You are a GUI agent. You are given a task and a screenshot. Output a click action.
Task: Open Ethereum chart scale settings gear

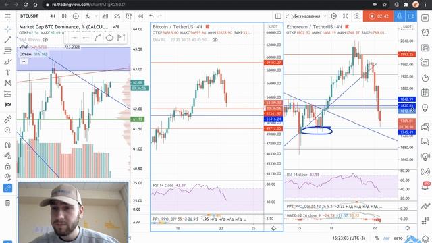coord(408,228)
